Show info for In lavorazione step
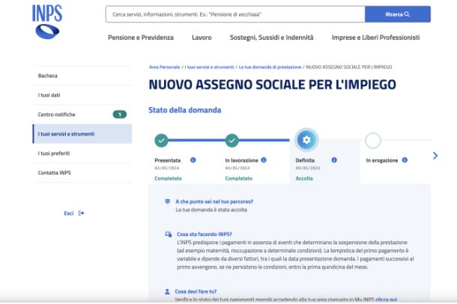Viewport: 457px width, 304px height. [x=264, y=160]
